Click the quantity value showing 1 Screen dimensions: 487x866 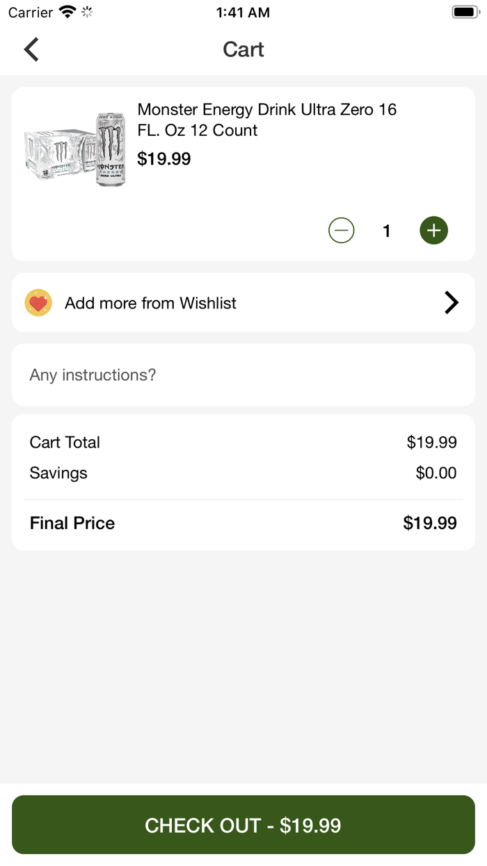386,230
